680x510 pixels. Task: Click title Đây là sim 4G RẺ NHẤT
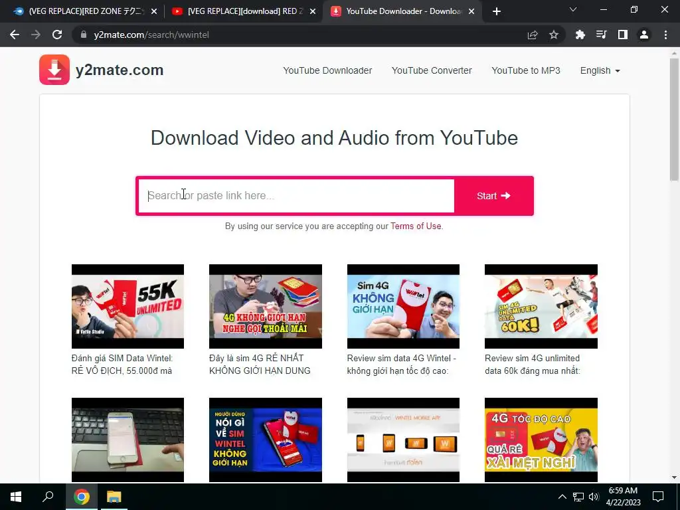click(x=260, y=365)
